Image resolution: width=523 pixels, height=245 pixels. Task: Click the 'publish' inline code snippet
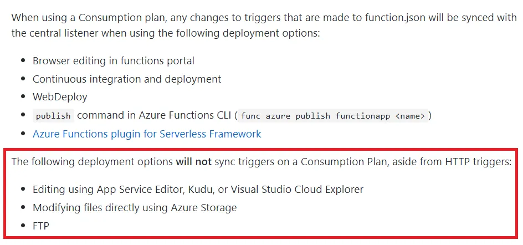(53, 116)
